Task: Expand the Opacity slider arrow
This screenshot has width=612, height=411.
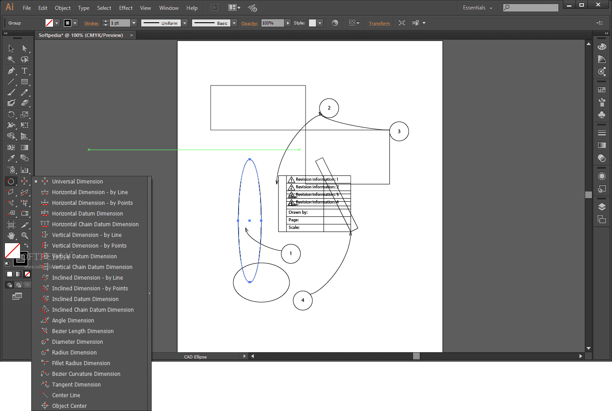Action: 288,23
